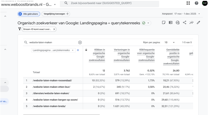209x115 pixels.
Task: Open the insights sparkline icon
Action: (x=191, y=23)
